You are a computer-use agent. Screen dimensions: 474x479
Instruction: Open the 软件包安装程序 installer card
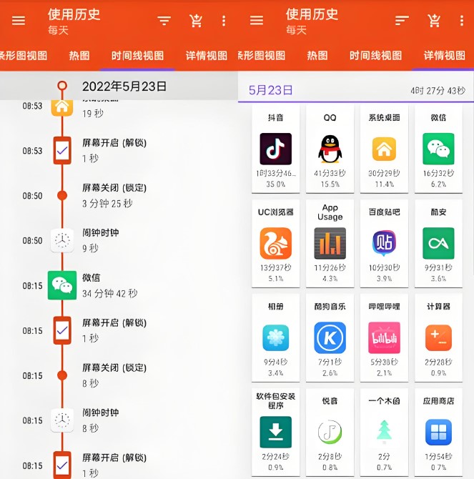pyautogui.click(x=275, y=433)
